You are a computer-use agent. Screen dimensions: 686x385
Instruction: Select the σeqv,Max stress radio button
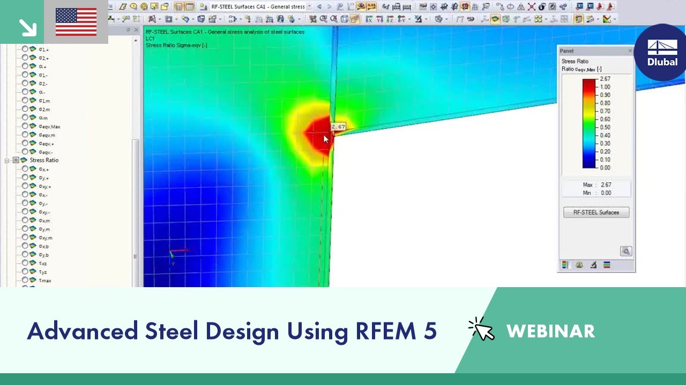[x=25, y=127]
